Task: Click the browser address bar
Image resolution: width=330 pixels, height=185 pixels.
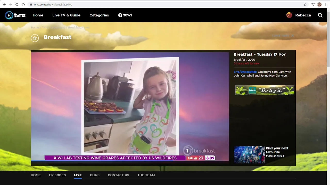Action: [x=165, y=5]
